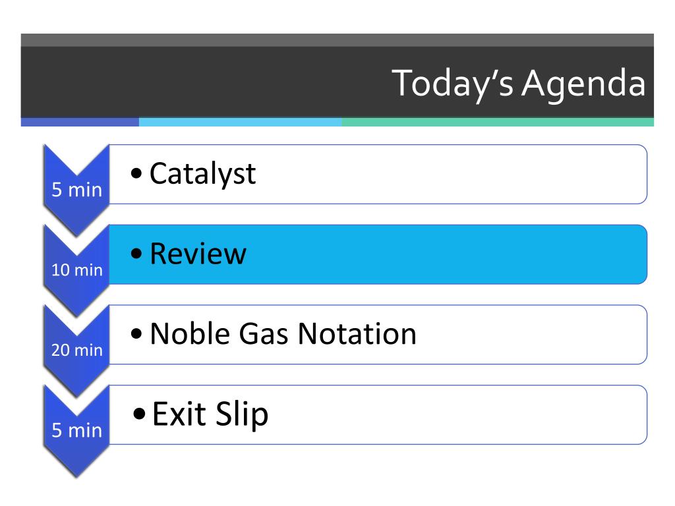Screen dimensions: 675x506
Task: Click the grey bar above the title
Action: click(x=337, y=40)
